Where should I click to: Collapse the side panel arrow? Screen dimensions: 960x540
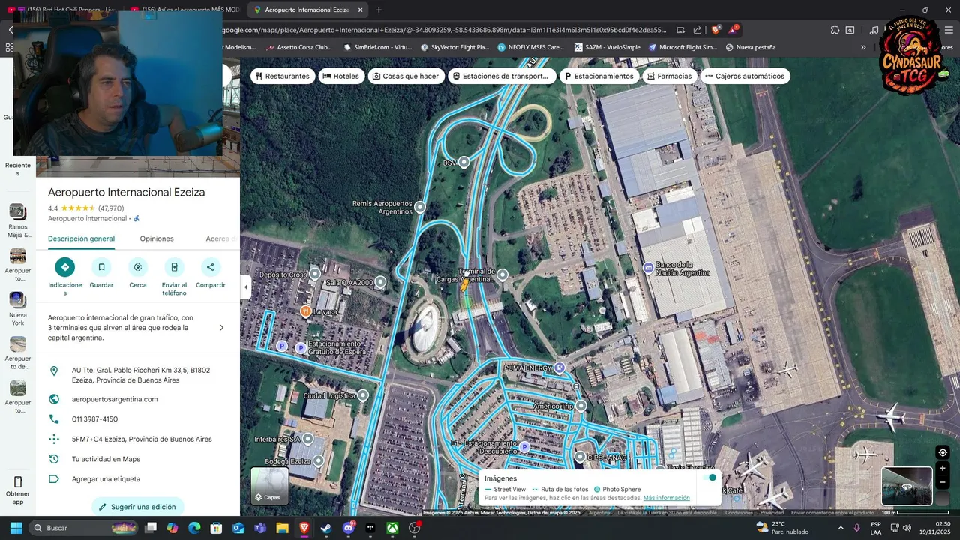coord(245,286)
